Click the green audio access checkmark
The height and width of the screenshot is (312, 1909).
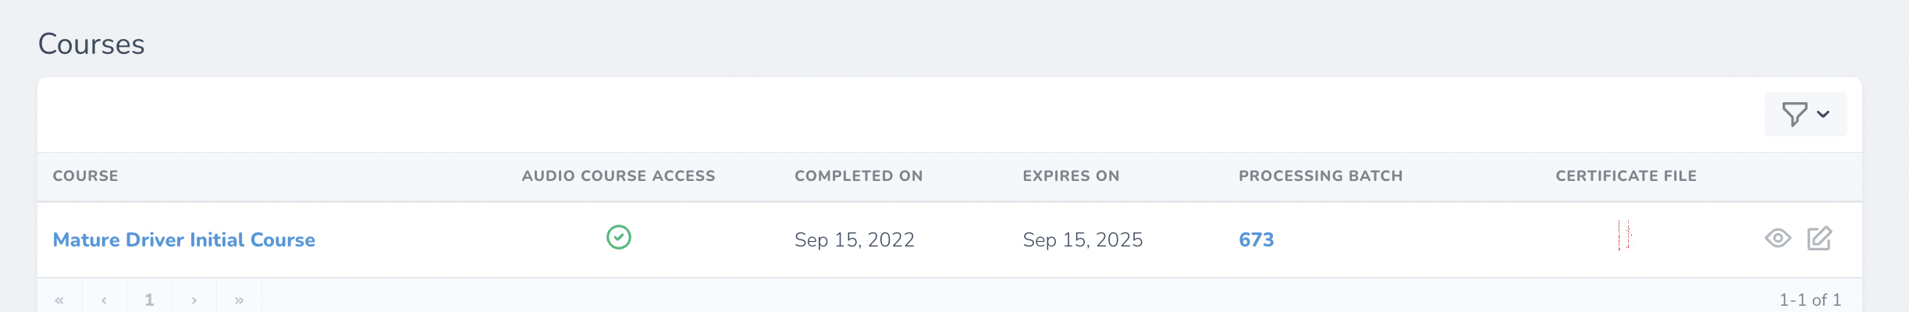(x=619, y=237)
